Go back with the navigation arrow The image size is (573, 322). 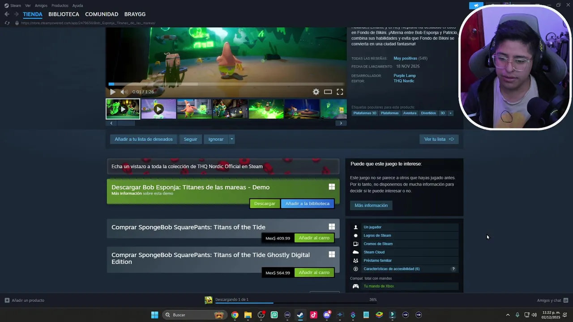tap(7, 14)
